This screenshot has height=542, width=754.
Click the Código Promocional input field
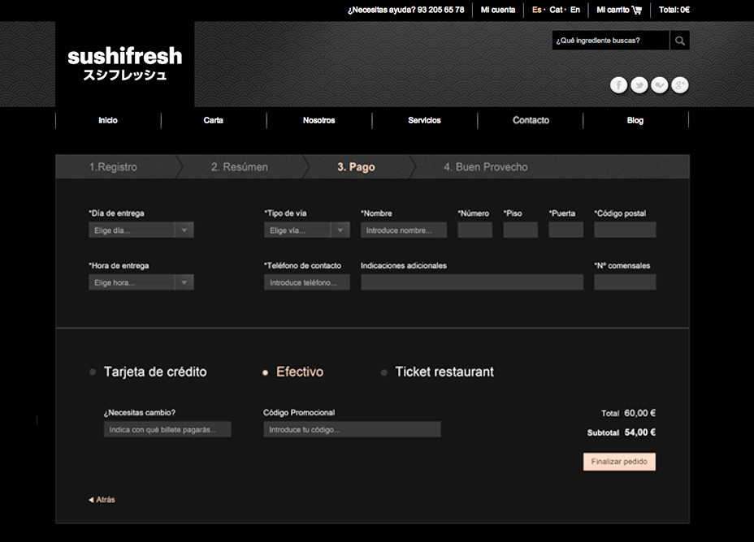point(352,429)
